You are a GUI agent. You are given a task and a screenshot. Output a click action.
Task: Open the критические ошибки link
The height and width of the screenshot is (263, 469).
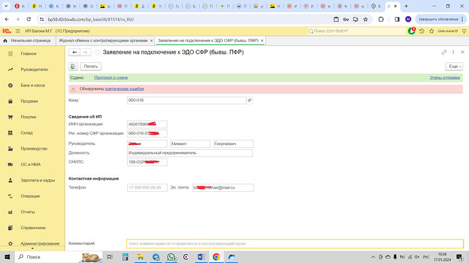[124, 89]
